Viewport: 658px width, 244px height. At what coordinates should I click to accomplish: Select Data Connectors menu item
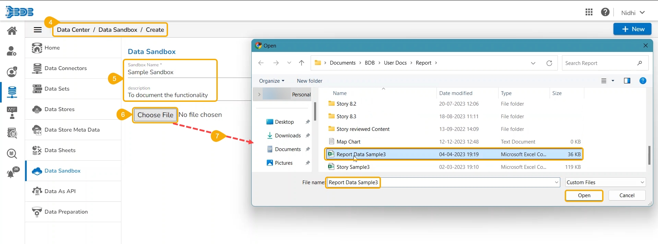[x=65, y=68]
